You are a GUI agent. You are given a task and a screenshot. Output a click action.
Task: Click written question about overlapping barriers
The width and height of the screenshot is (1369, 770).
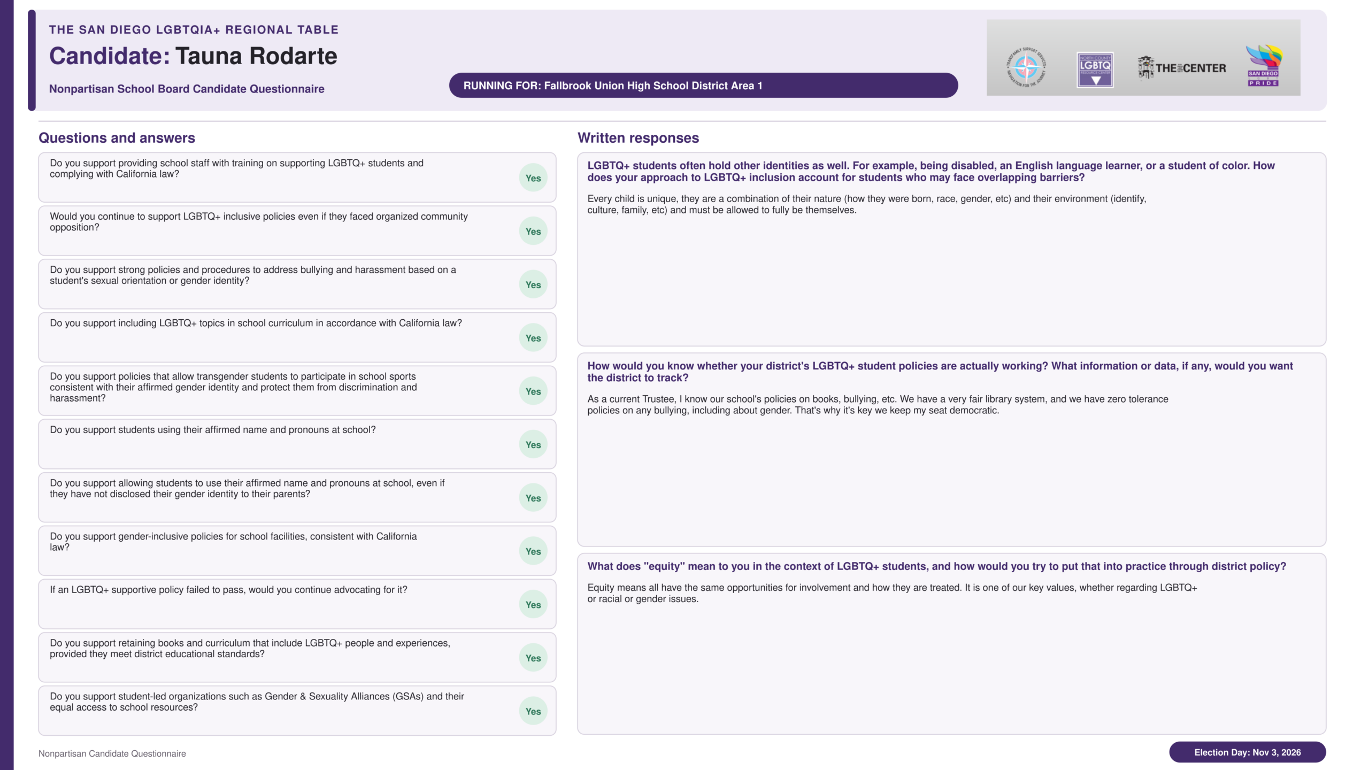[931, 172]
